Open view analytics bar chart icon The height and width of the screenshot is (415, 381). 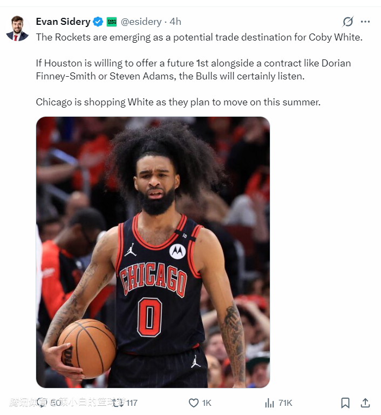pyautogui.click(x=270, y=403)
